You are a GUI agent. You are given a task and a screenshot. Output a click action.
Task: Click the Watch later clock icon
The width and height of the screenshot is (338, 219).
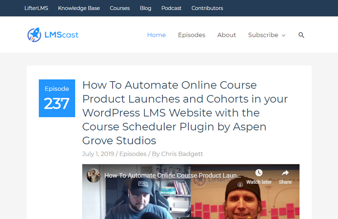259,172
